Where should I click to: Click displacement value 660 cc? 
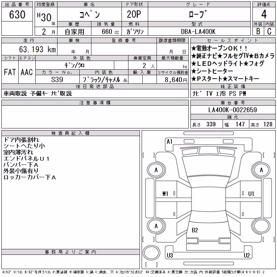pos(110,32)
